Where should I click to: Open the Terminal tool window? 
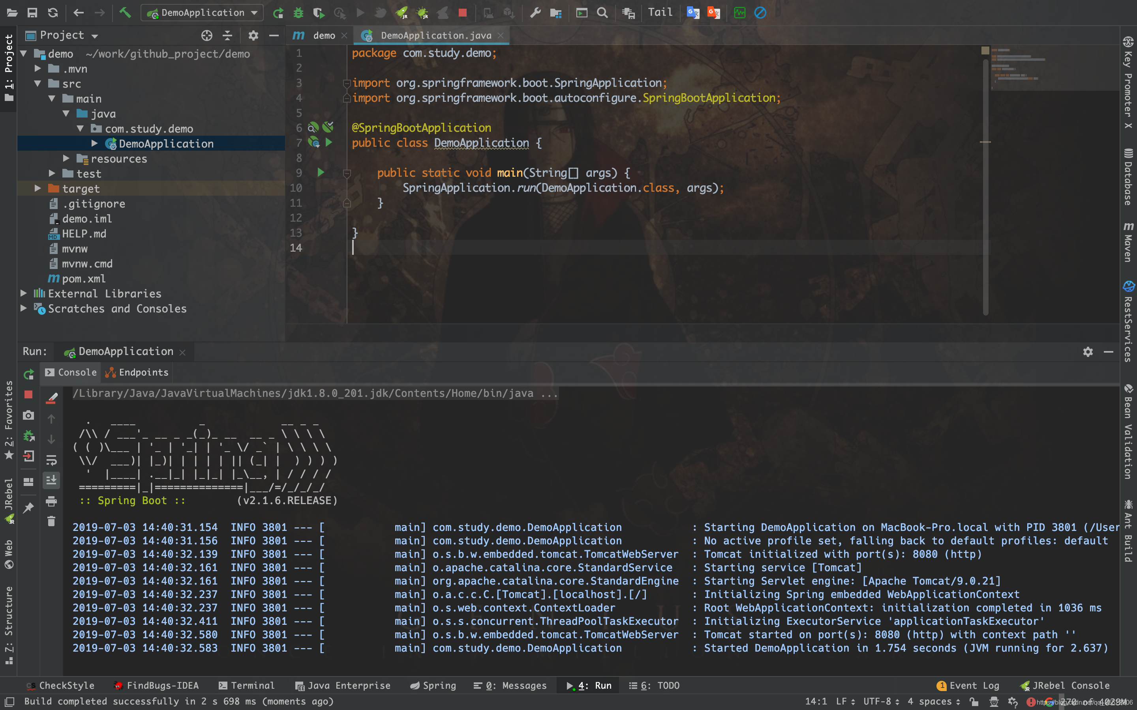[x=246, y=686]
